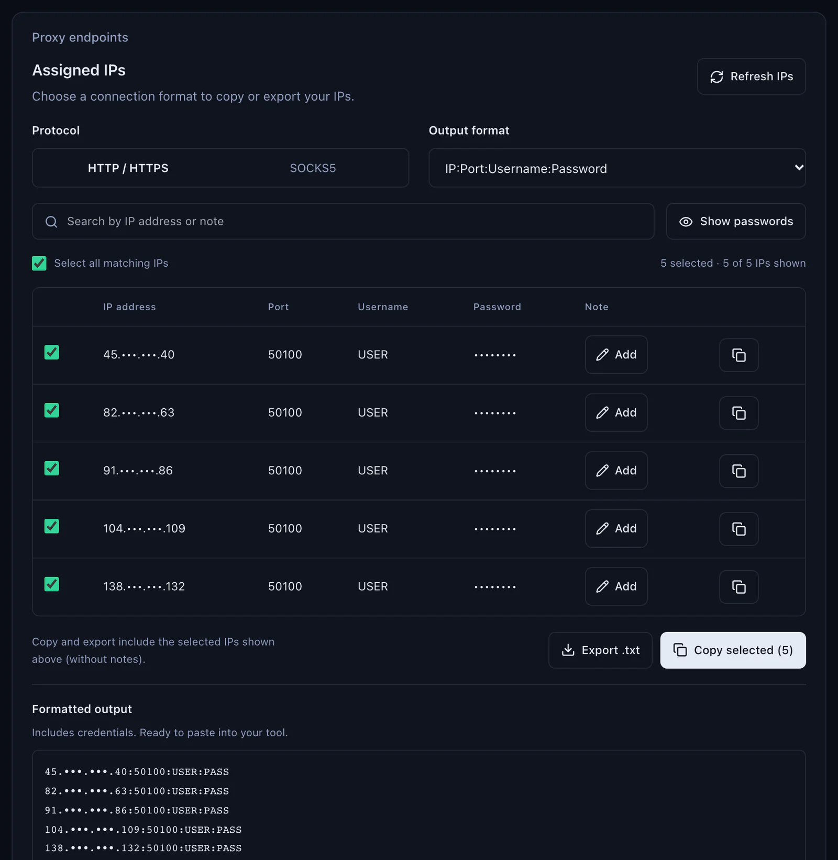Deselect the 104.•••.•••.109 row checkbox
The image size is (838, 860).
51,526
